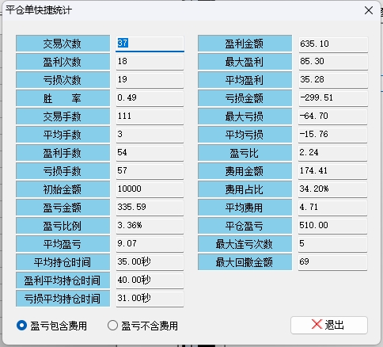
Task: Select the 盈亏包含费用 radio option
Action: pos(51,326)
